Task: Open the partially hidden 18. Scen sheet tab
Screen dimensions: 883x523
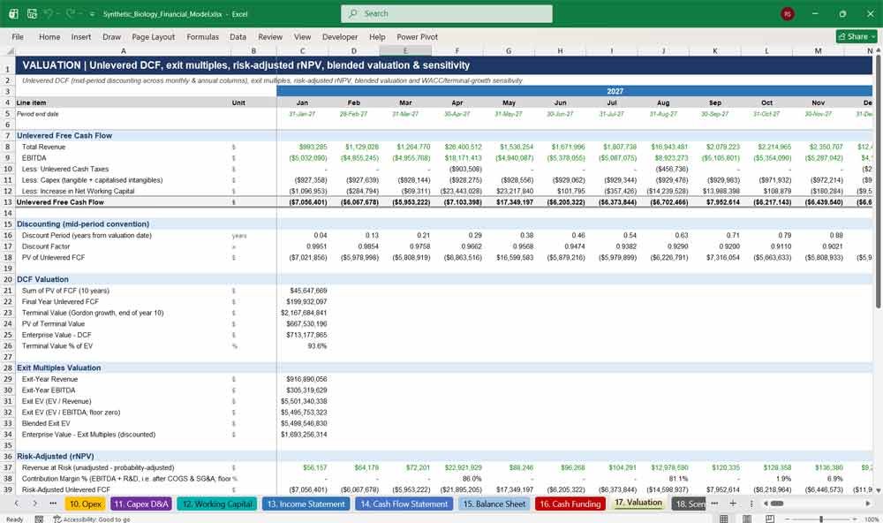Action: pyautogui.click(x=690, y=504)
